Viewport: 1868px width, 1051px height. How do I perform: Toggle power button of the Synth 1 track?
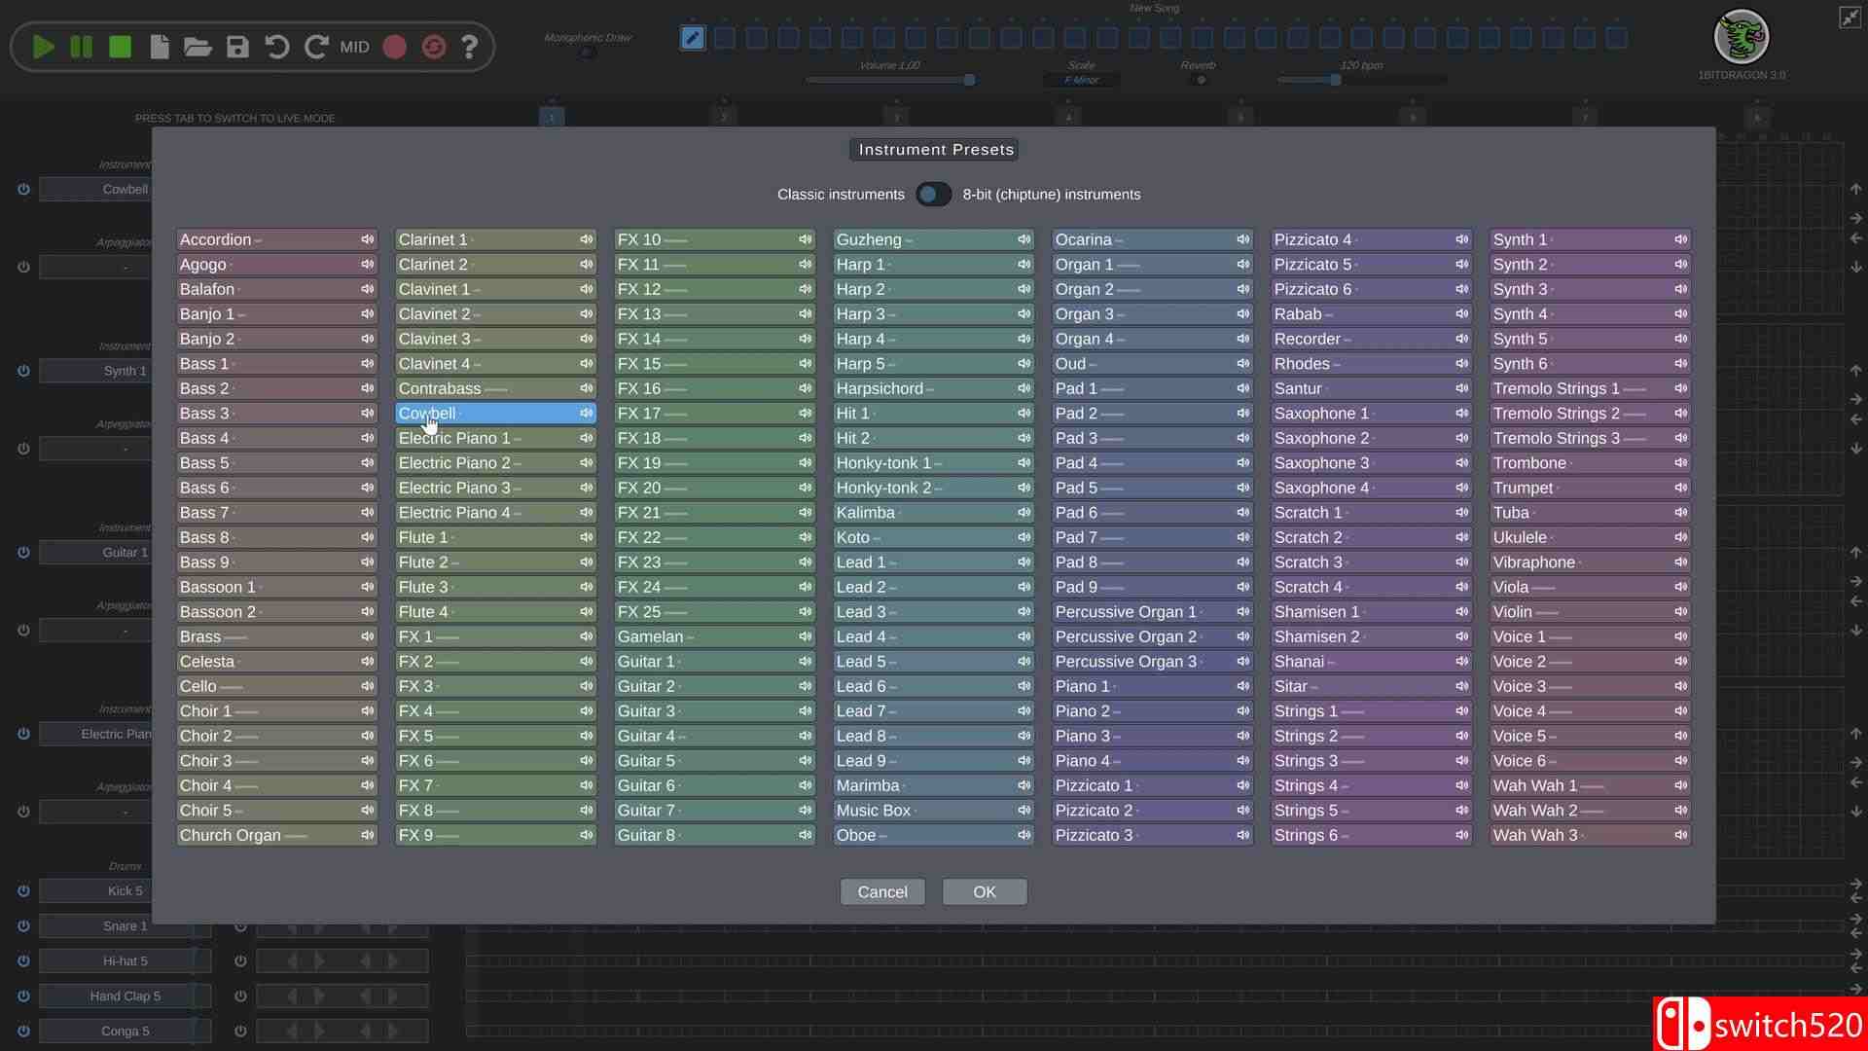pyautogui.click(x=23, y=371)
